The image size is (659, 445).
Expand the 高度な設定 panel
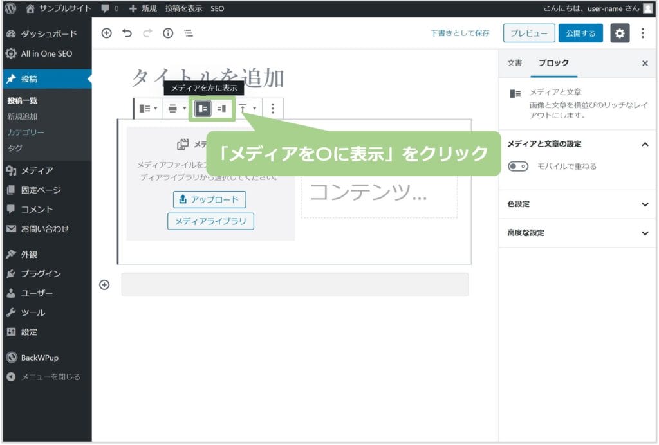coord(578,233)
